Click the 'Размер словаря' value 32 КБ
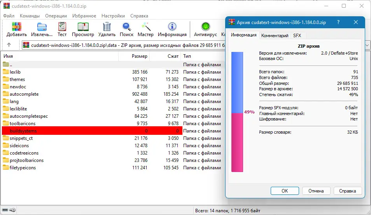The width and height of the screenshot is (371, 215). pyautogui.click(x=353, y=132)
